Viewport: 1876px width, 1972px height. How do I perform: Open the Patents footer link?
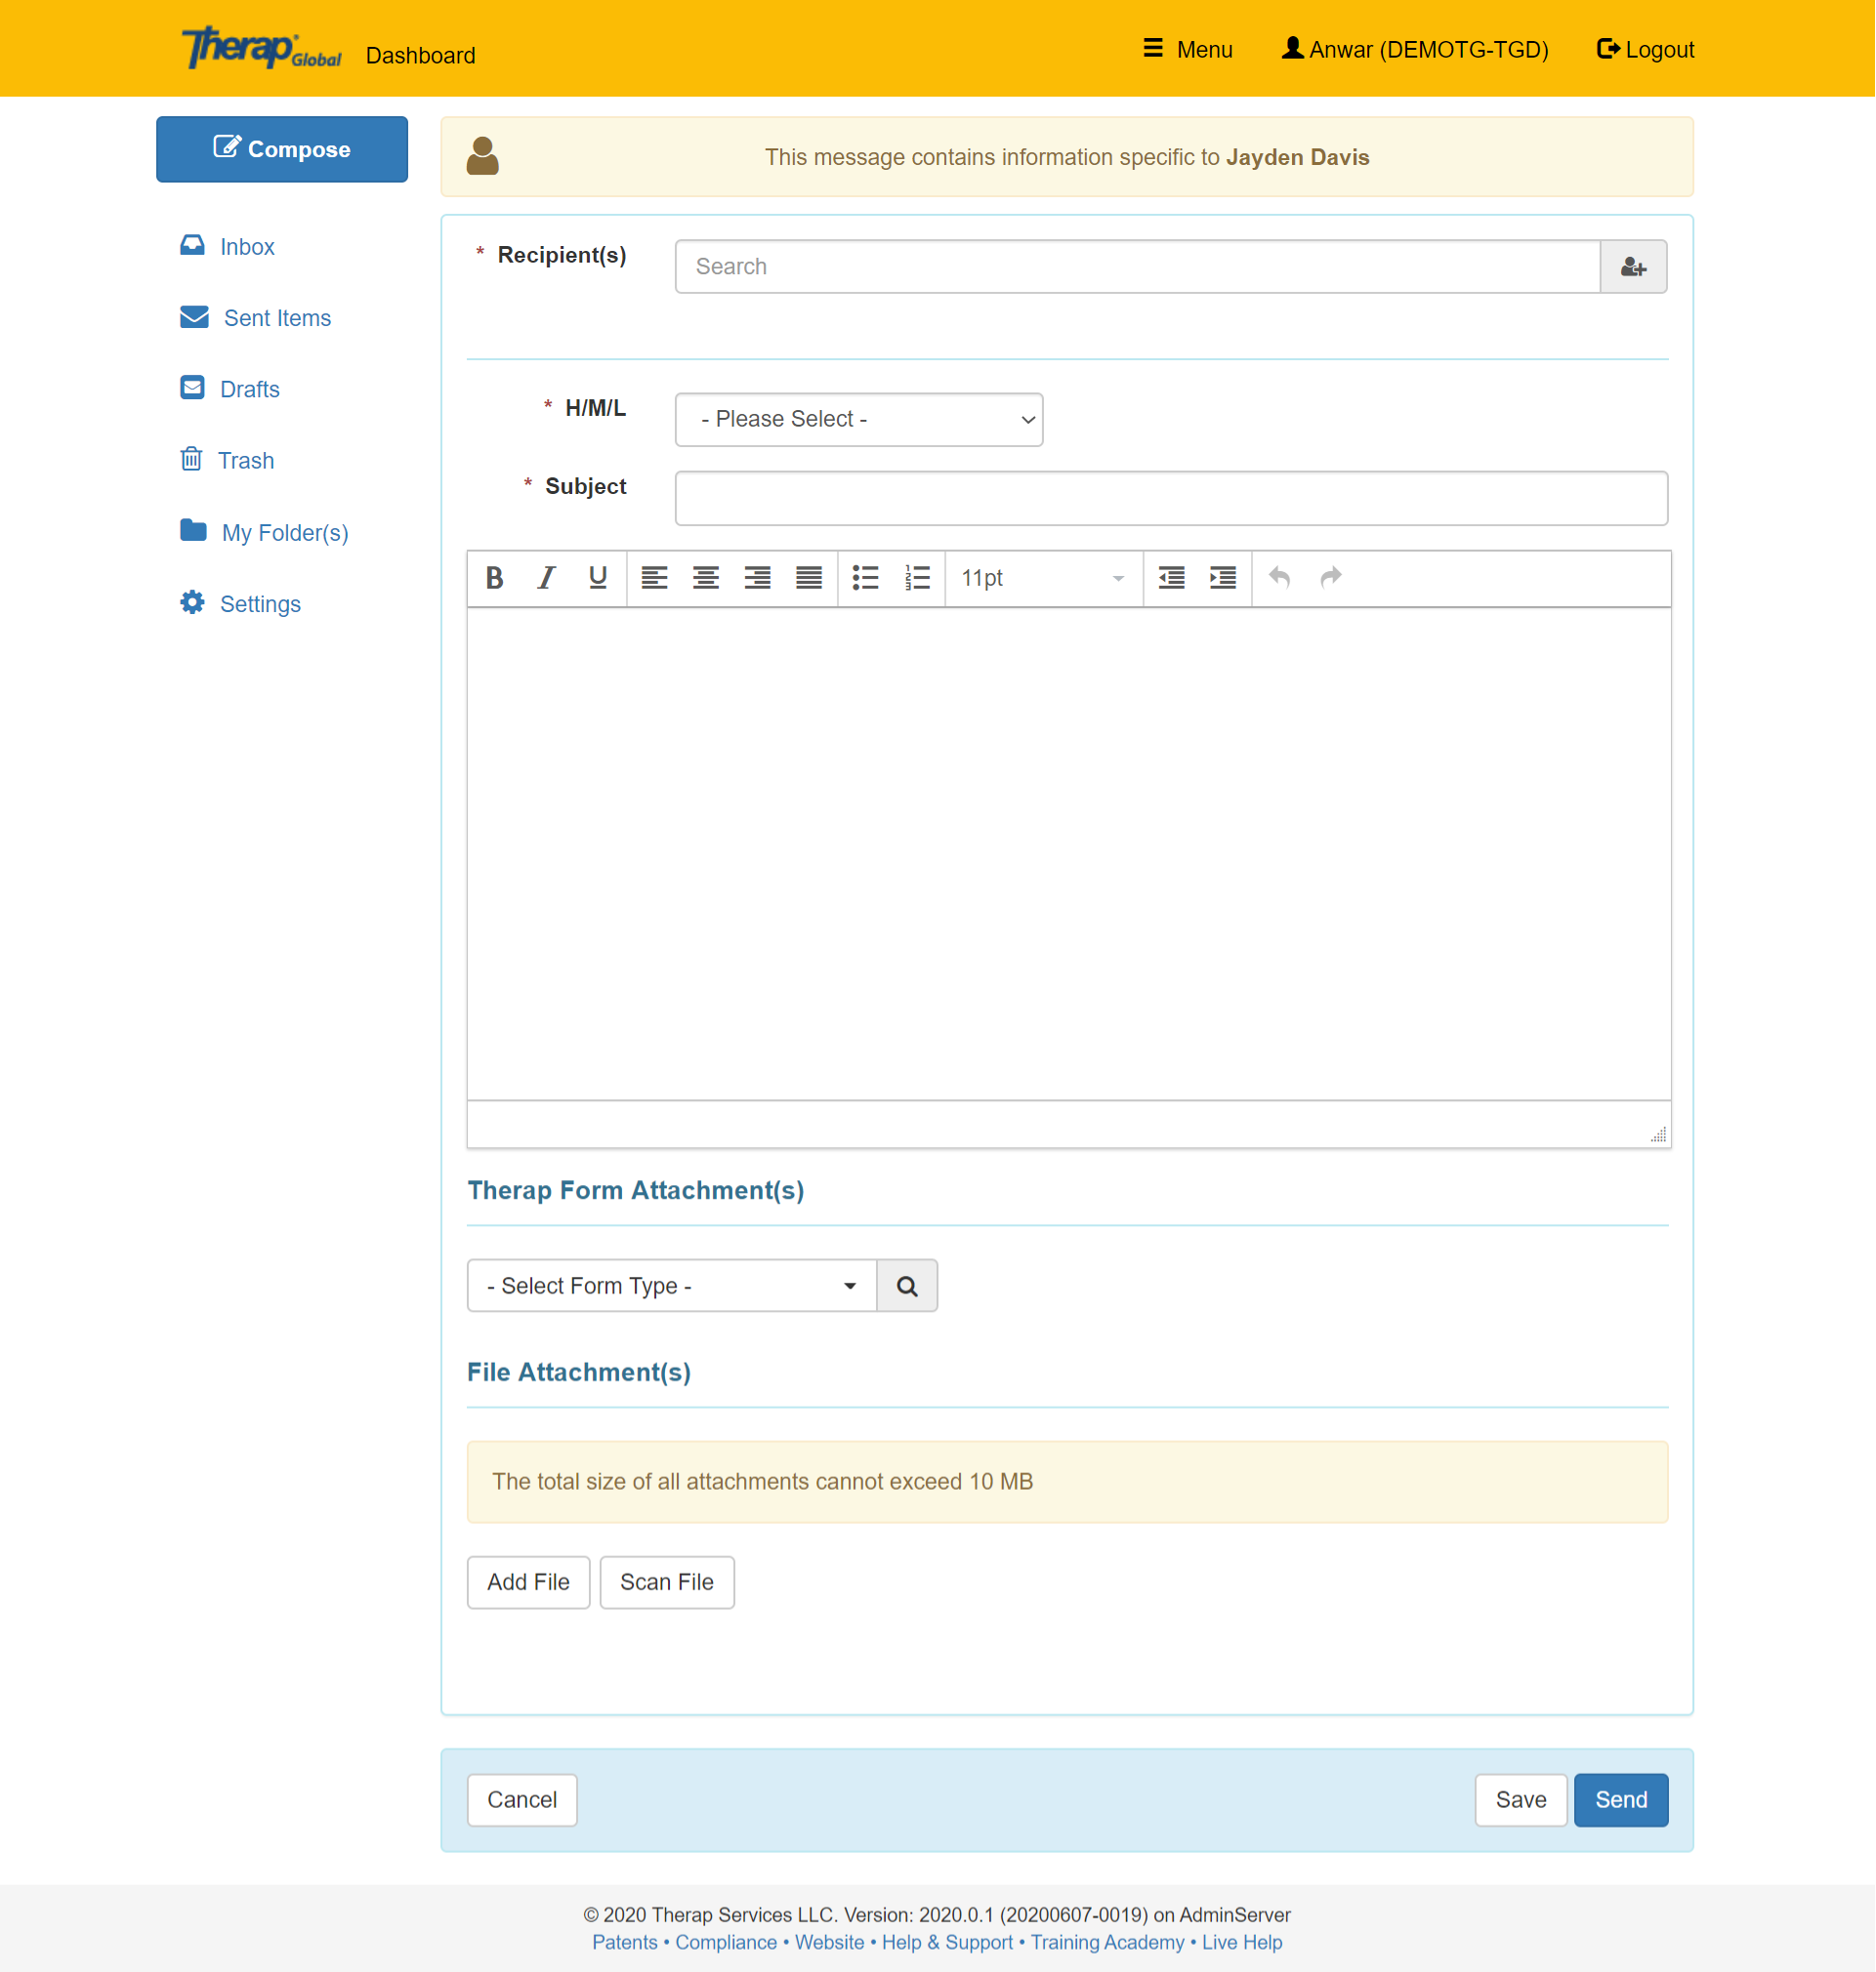pos(625,1942)
